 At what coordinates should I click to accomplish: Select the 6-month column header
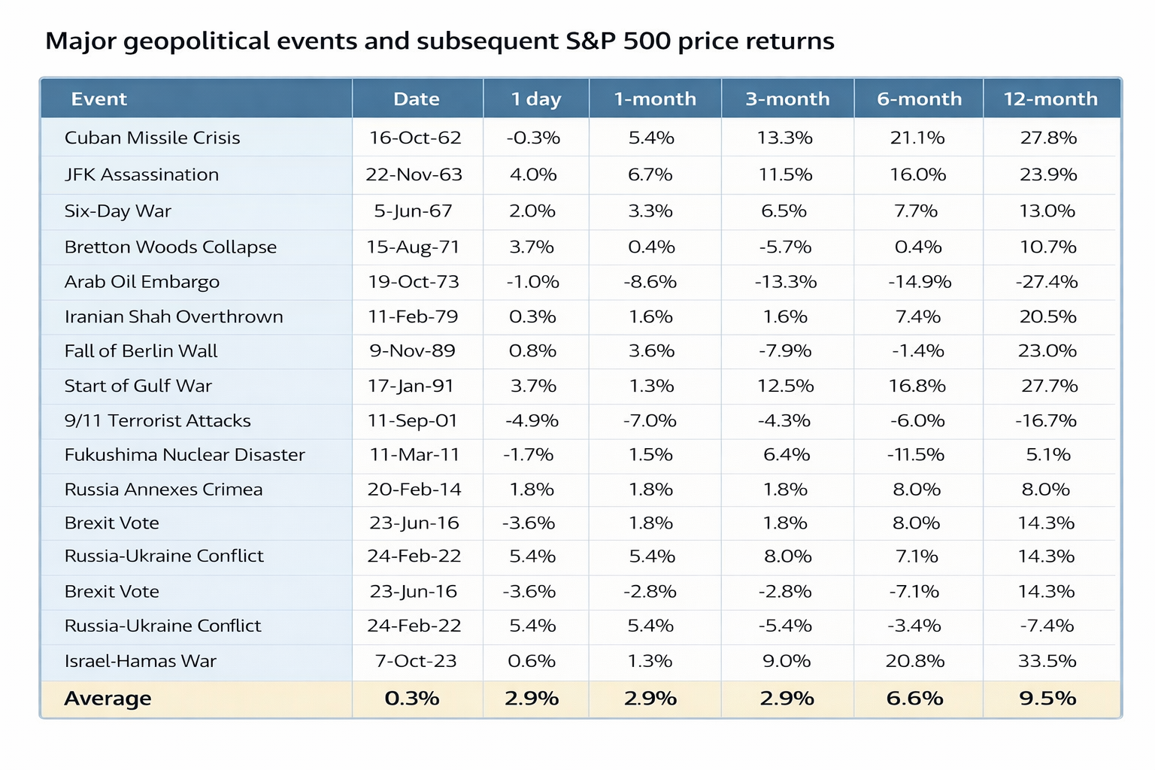919,99
